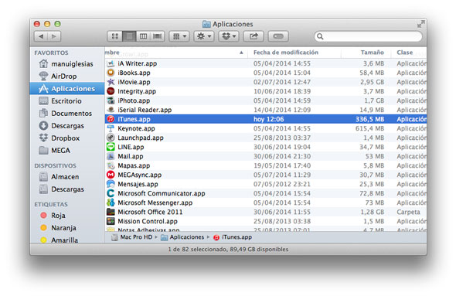Click the 2,95 GB size of iMovie
The height and width of the screenshot is (296, 456).
click(372, 82)
